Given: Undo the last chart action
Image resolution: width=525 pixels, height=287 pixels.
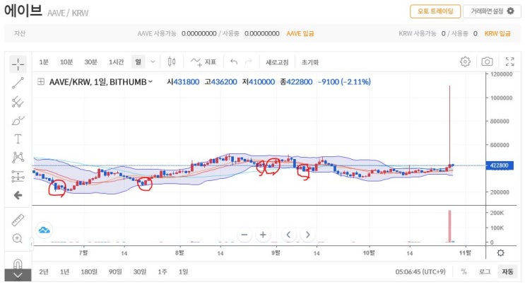Looking at the screenshot, I should (234, 61).
